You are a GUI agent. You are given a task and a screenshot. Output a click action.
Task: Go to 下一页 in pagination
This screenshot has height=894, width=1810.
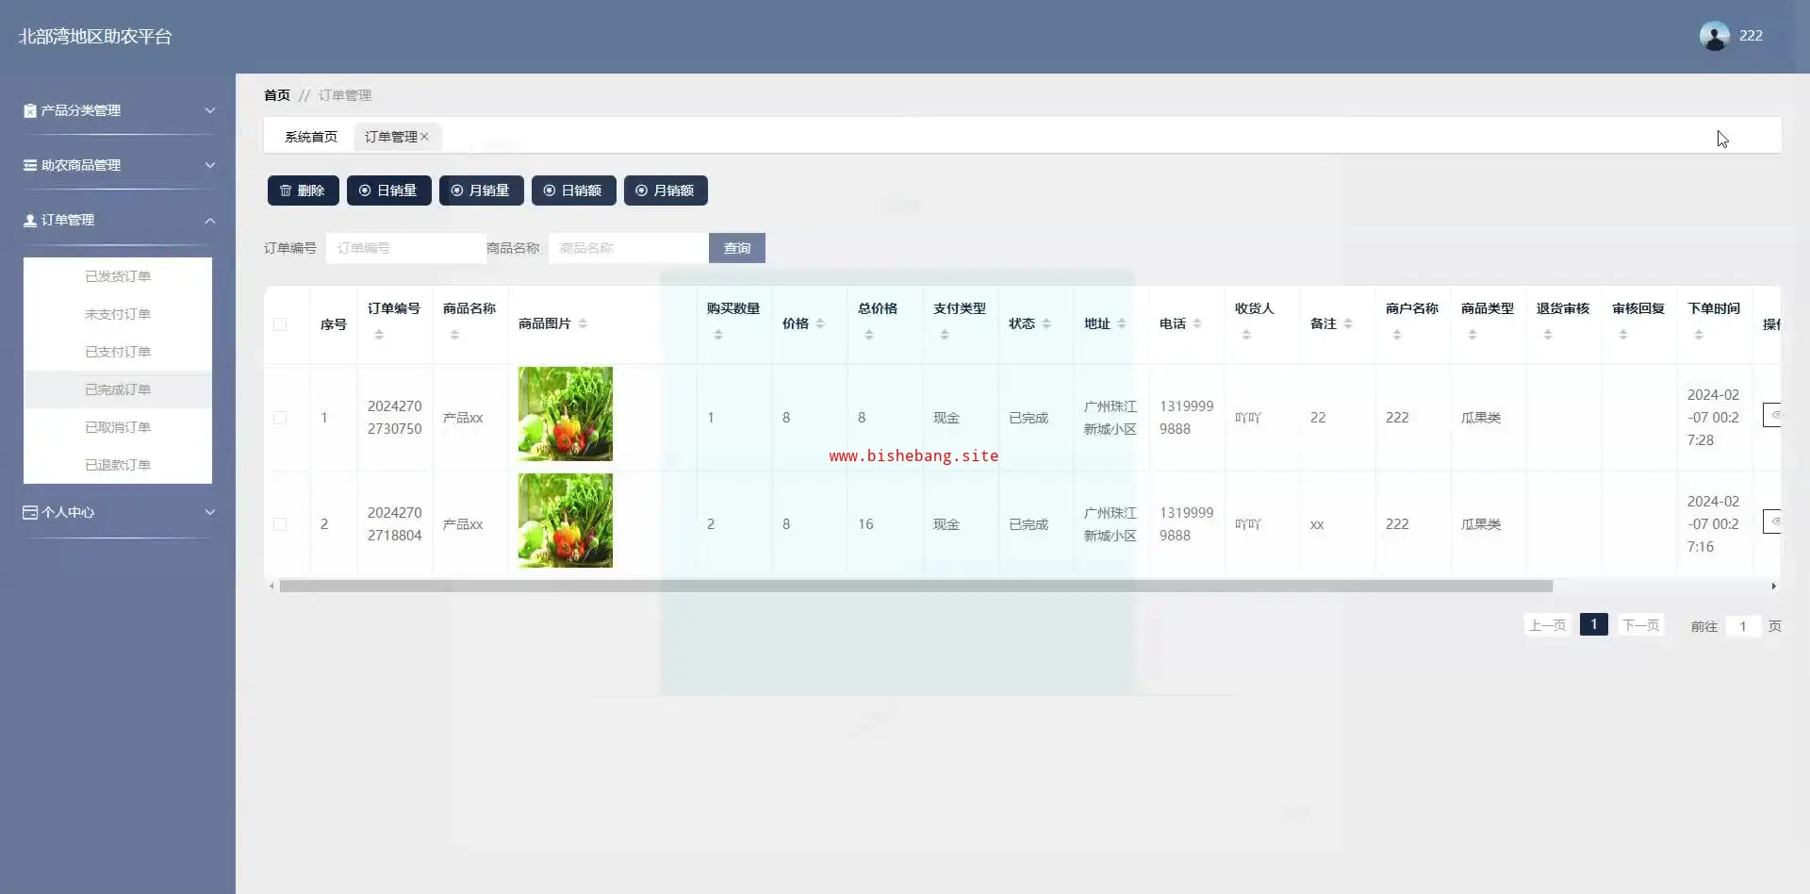click(x=1640, y=625)
